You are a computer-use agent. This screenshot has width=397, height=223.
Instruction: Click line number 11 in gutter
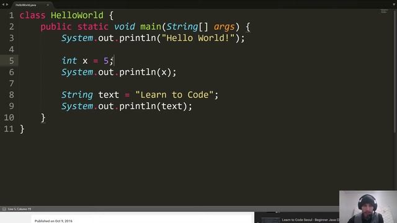pos(9,129)
